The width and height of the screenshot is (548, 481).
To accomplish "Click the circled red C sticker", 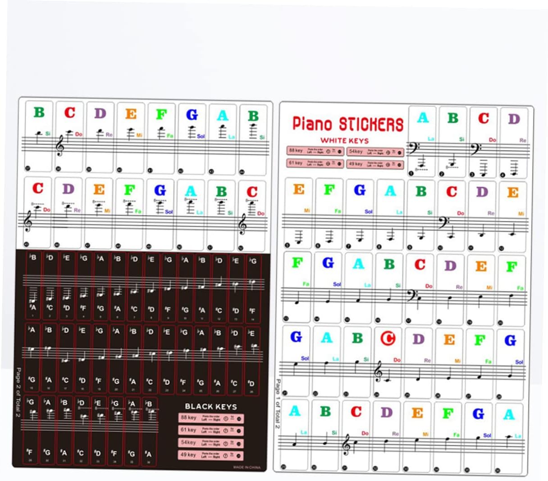I will (388, 338).
